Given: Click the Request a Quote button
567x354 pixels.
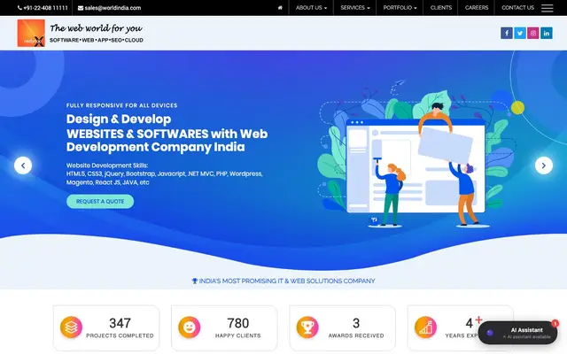Looking at the screenshot, I should point(100,202).
